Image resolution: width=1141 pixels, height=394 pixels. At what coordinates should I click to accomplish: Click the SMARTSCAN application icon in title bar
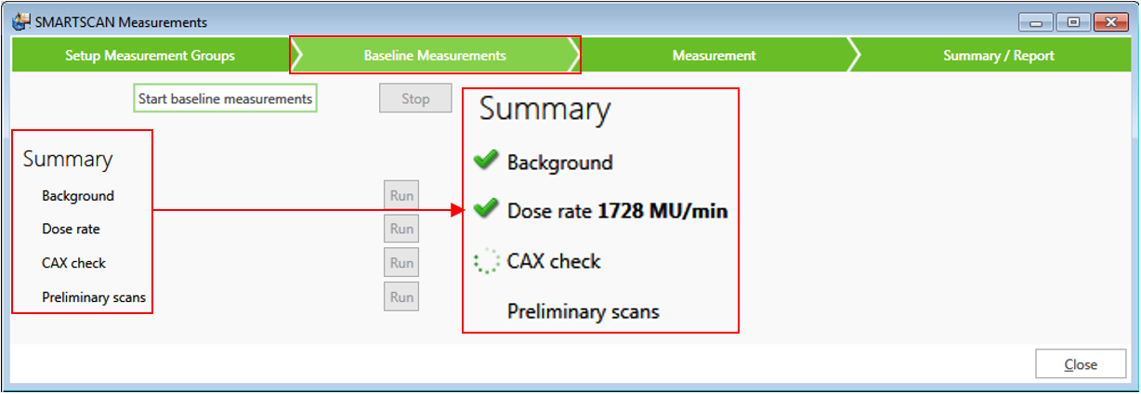pyautogui.click(x=21, y=21)
